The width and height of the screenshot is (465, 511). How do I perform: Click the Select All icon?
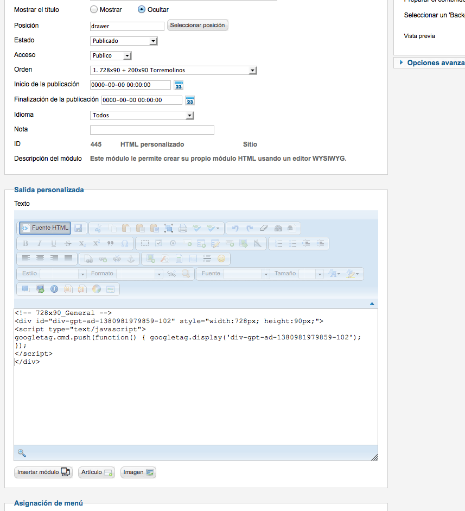(x=169, y=228)
